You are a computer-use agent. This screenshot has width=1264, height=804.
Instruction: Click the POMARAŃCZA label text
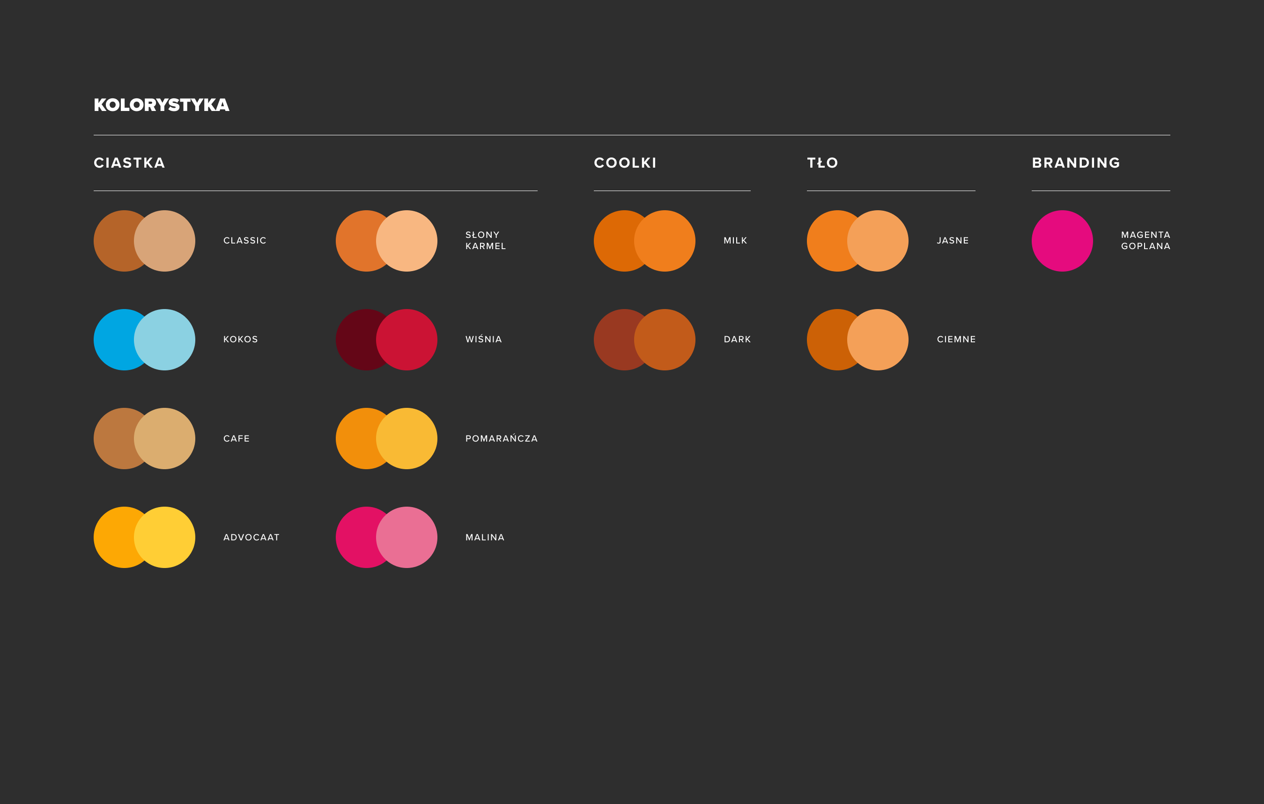pyautogui.click(x=501, y=439)
